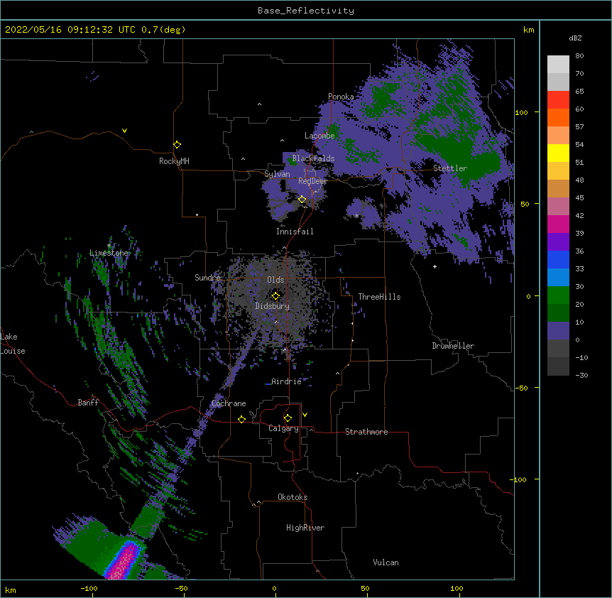Click the Limestone label

pyautogui.click(x=109, y=253)
